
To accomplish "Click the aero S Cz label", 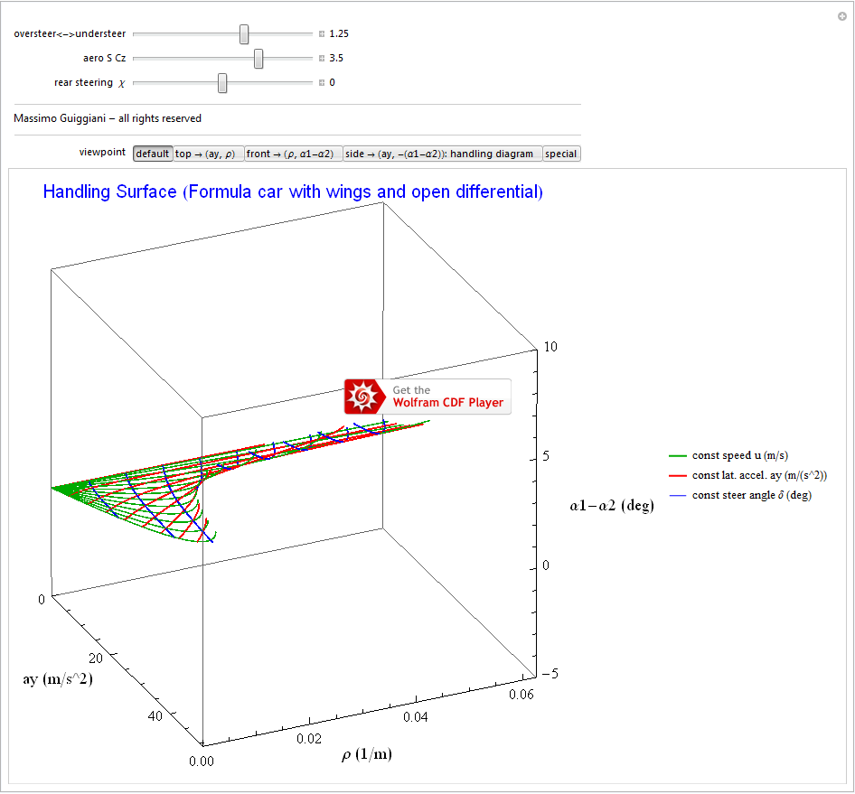I will coord(104,59).
